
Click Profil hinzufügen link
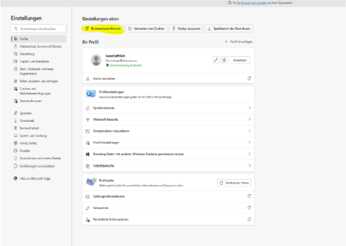(237, 42)
